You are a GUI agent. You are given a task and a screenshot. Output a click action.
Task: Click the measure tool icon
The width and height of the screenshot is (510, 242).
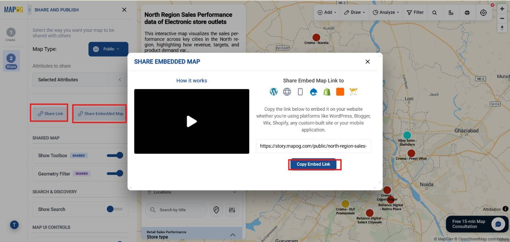click(451, 13)
